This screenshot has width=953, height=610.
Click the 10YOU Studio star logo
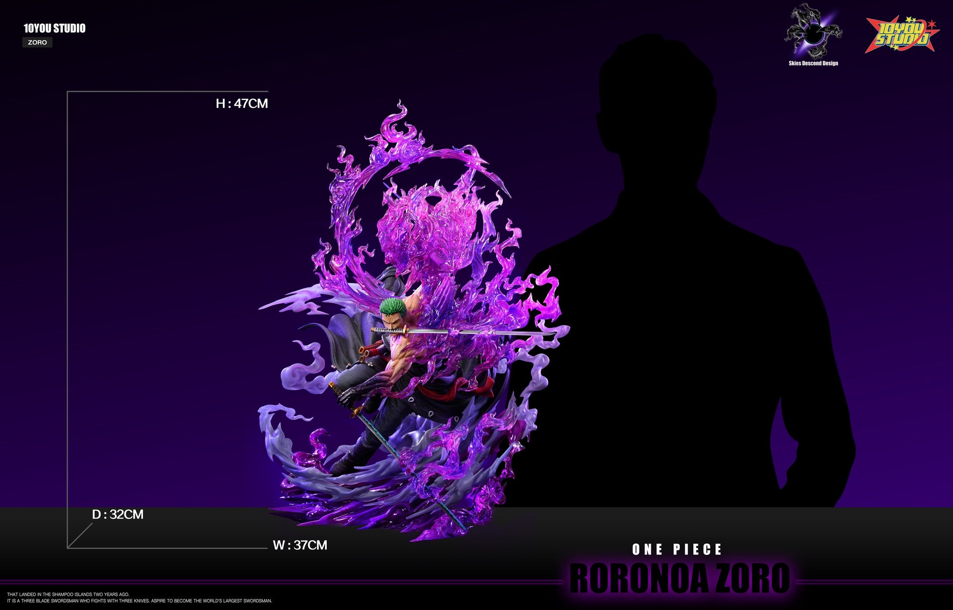point(902,35)
